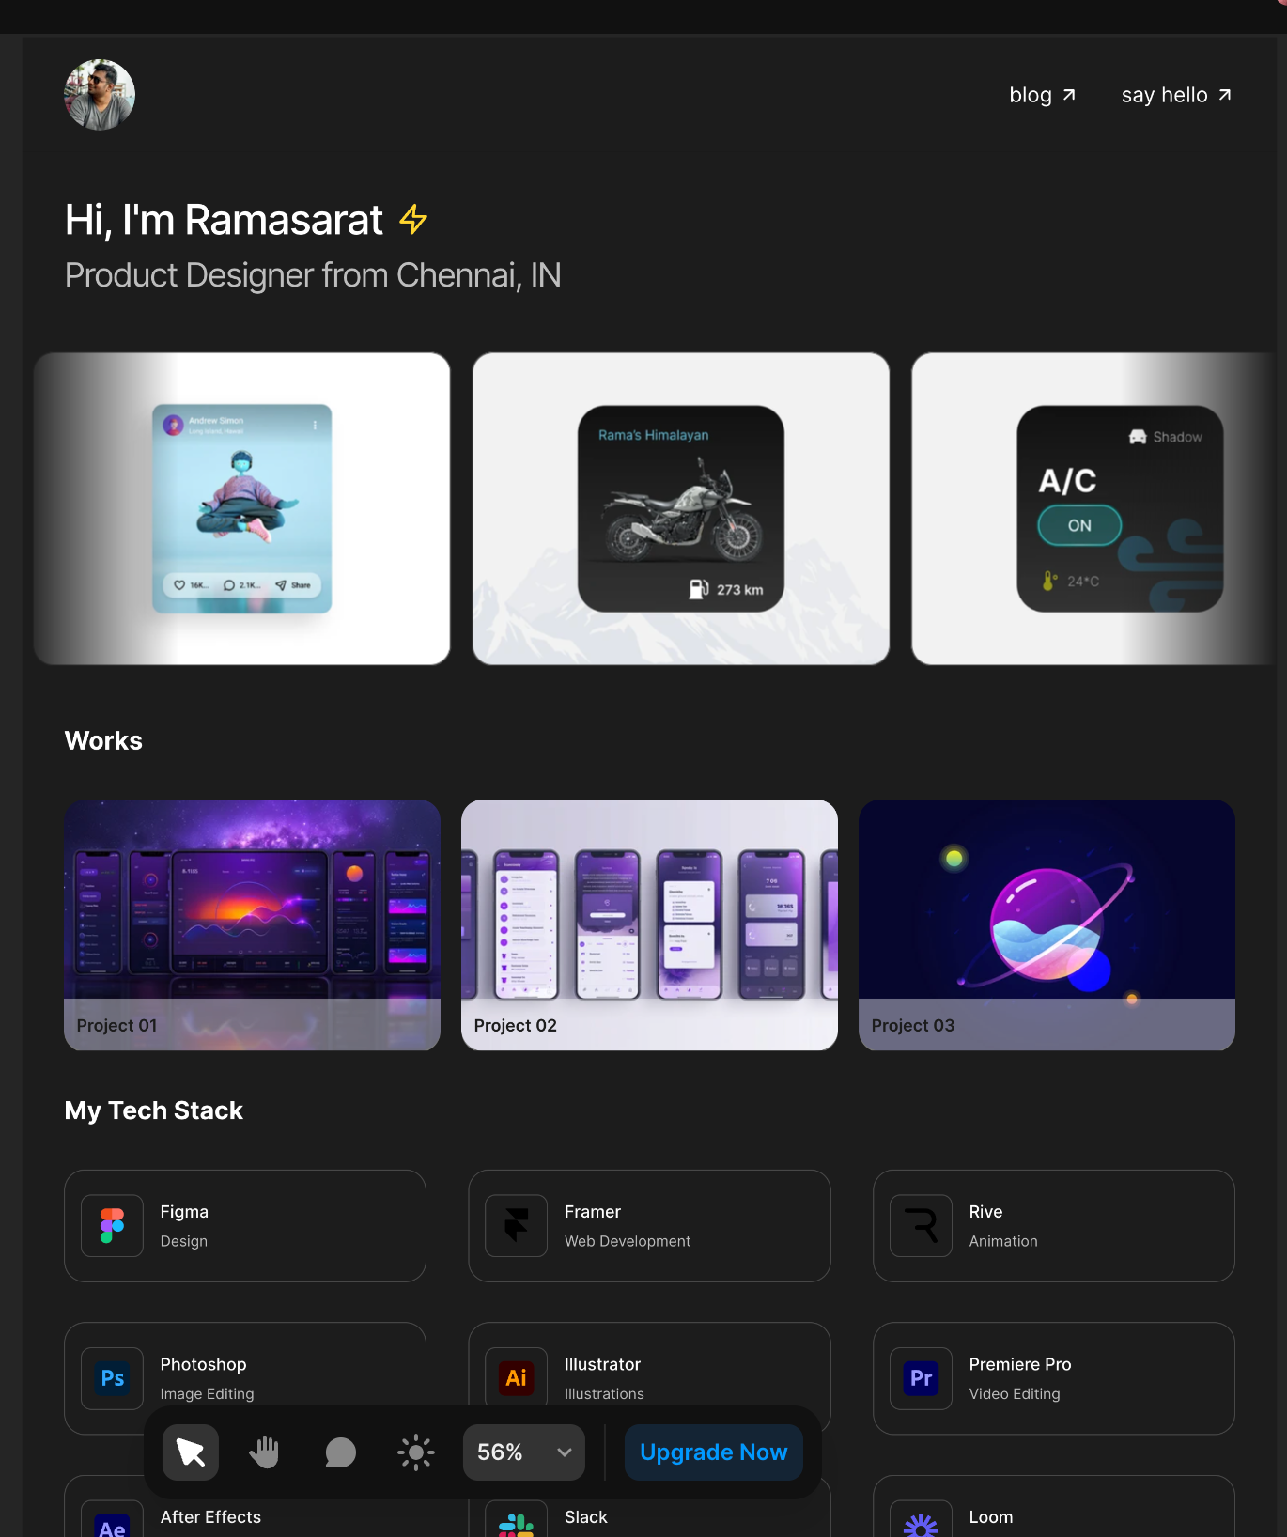The image size is (1287, 1537).
Task: Click the 'Hi, I'm Ramasarat' headline
Action: (x=224, y=220)
